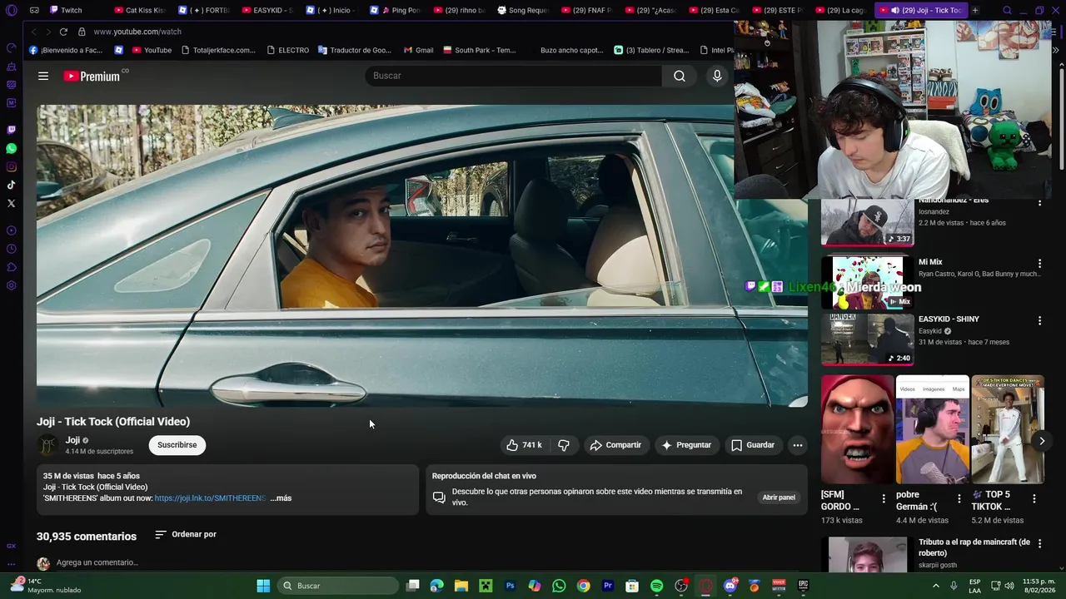Screen dimensions: 1066x599
Task: Save the video with Guardar
Action: click(x=753, y=445)
